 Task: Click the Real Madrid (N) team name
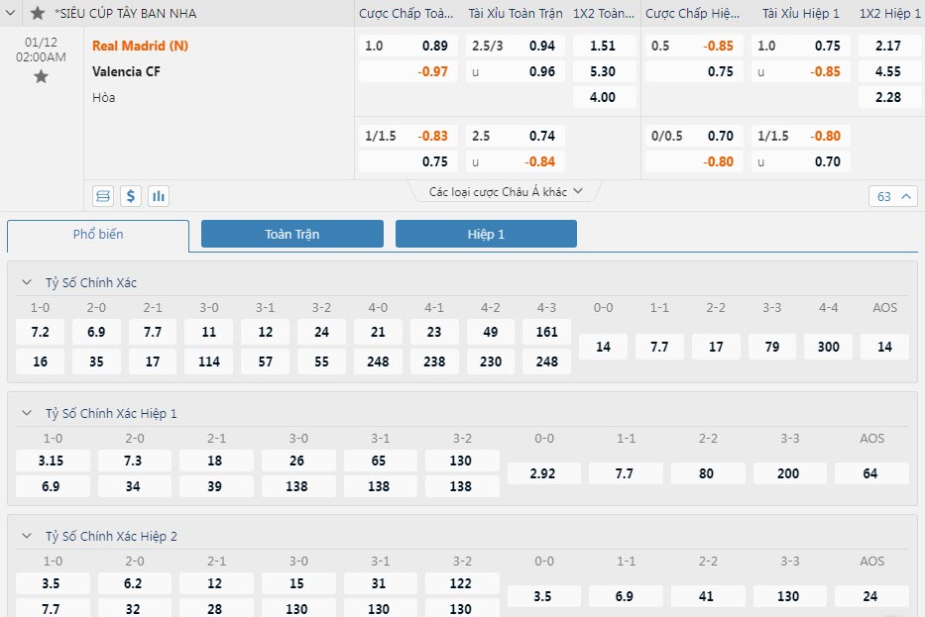click(140, 46)
